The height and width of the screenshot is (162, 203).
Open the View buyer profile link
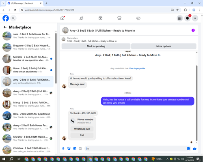pyautogui.click(x=137, y=68)
